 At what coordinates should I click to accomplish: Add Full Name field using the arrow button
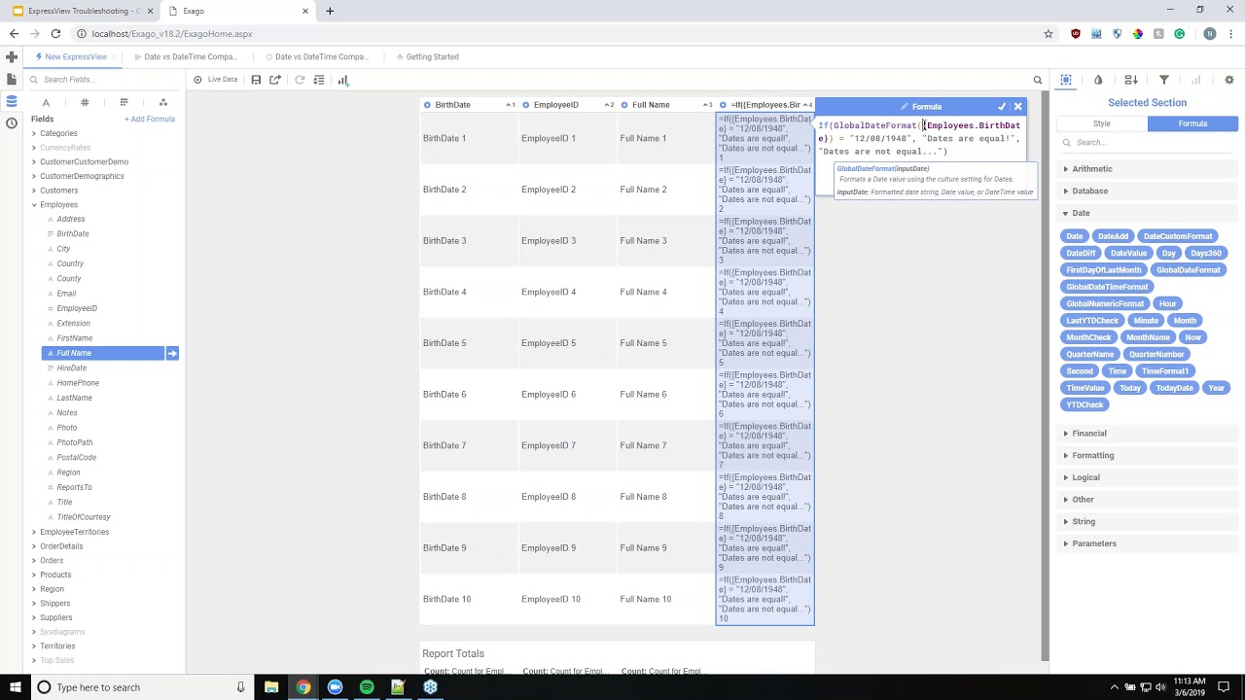172,353
